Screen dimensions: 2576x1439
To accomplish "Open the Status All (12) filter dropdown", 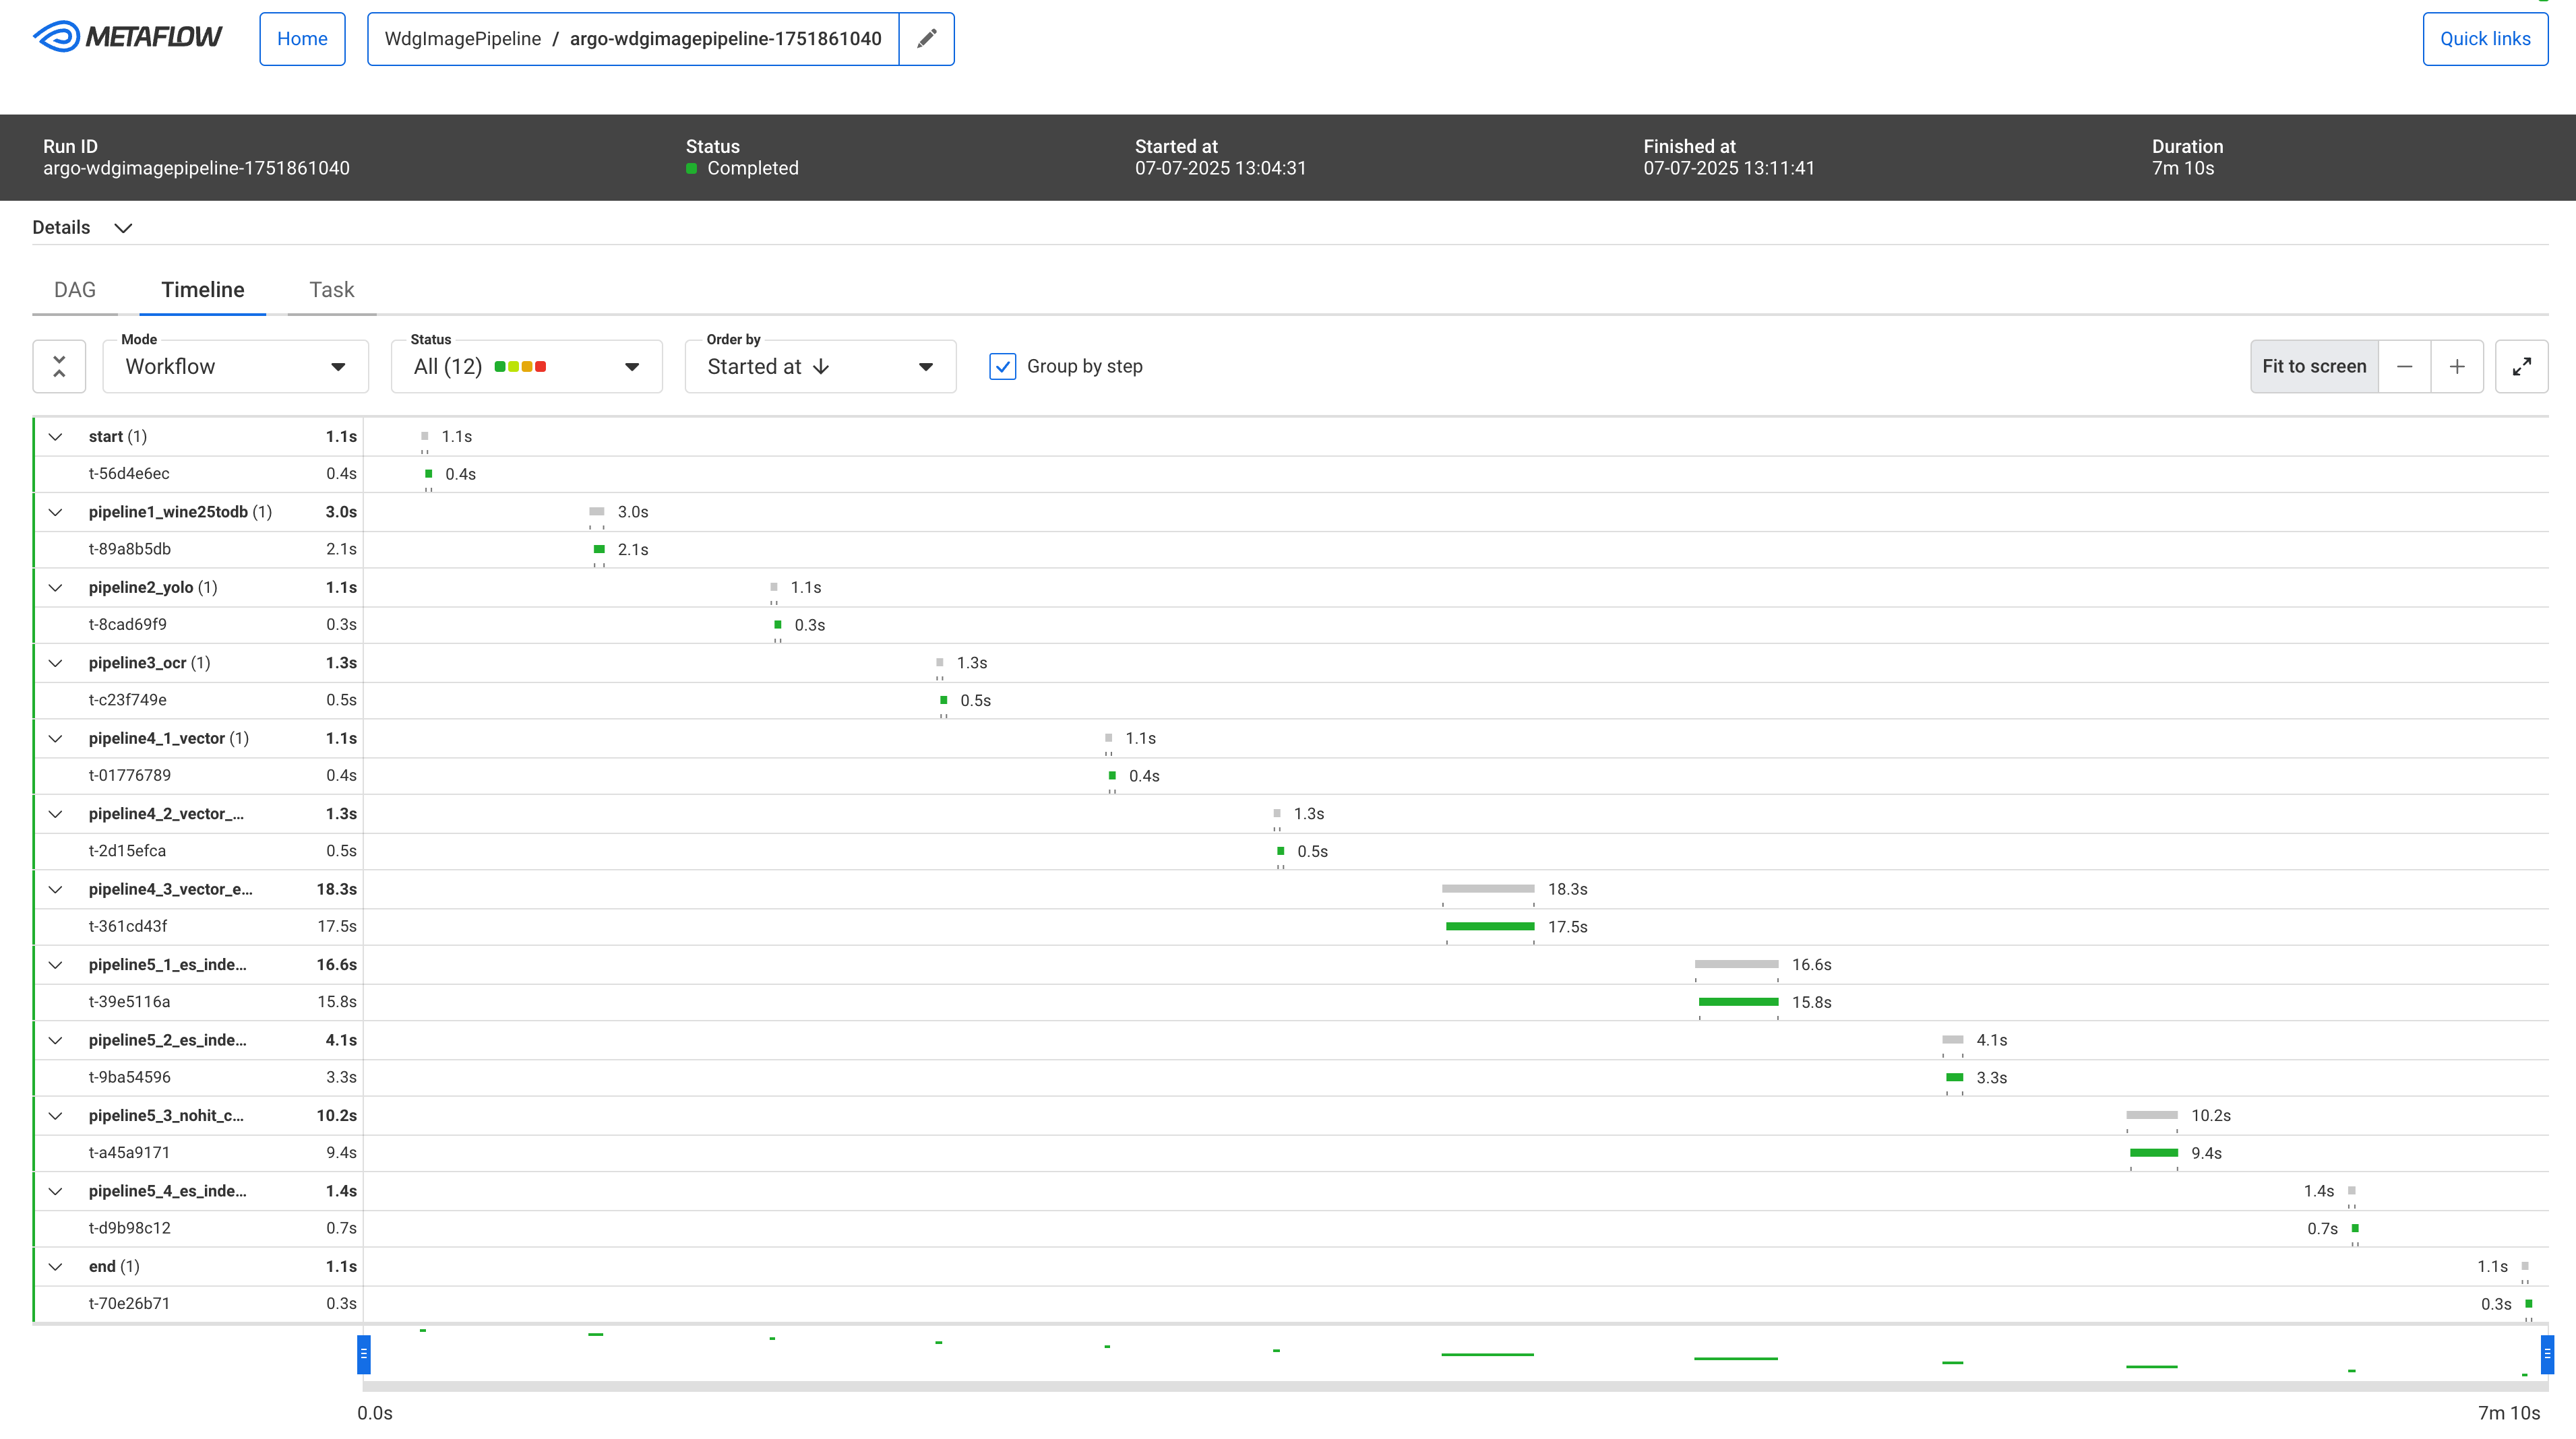I will point(526,366).
